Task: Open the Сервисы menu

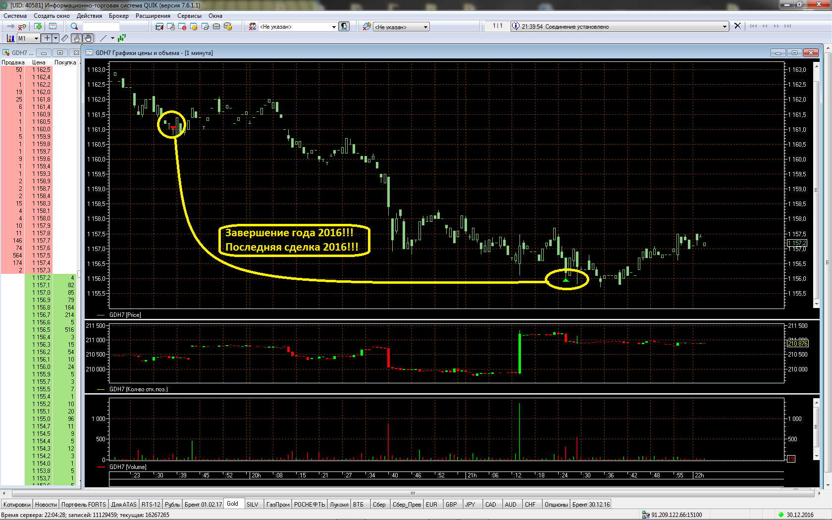Action: point(190,16)
